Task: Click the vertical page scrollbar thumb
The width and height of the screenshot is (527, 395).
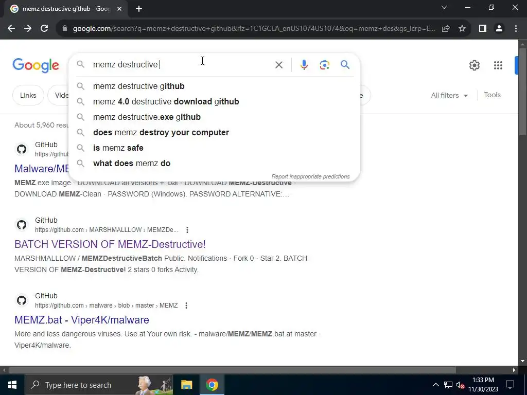Action: (x=523, y=92)
